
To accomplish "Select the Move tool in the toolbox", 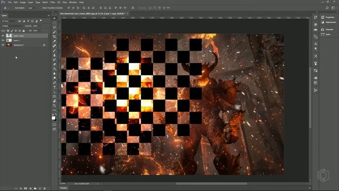I will 54,18.
